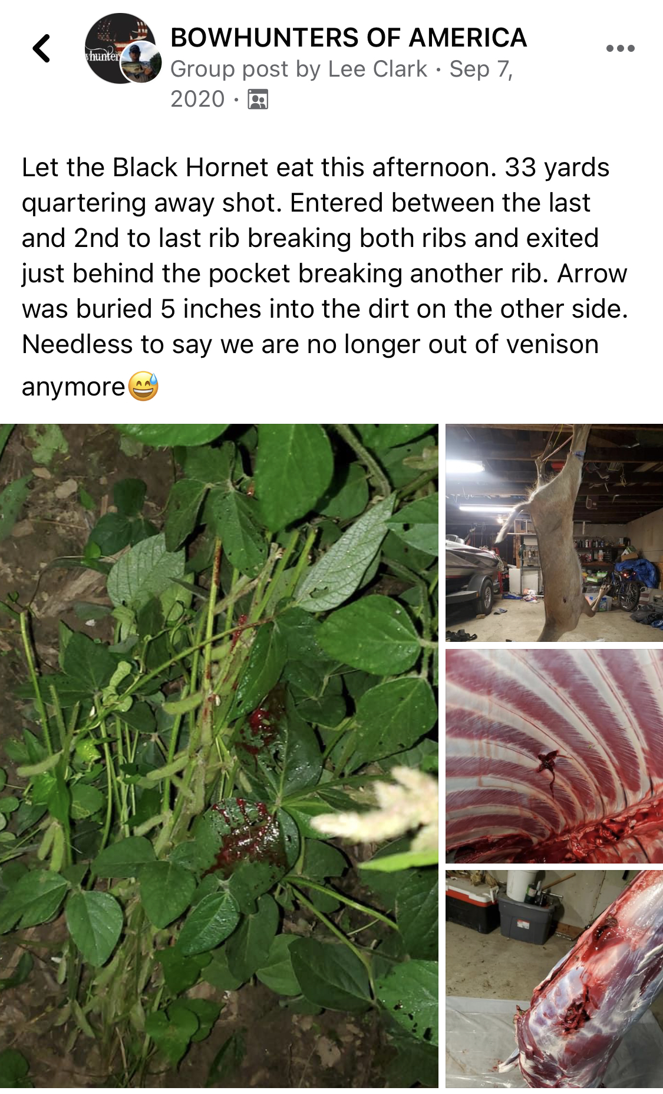Screen dimensions: 663x1094
Task: Tap the 2020 year in the timestamp
Action: [x=197, y=99]
